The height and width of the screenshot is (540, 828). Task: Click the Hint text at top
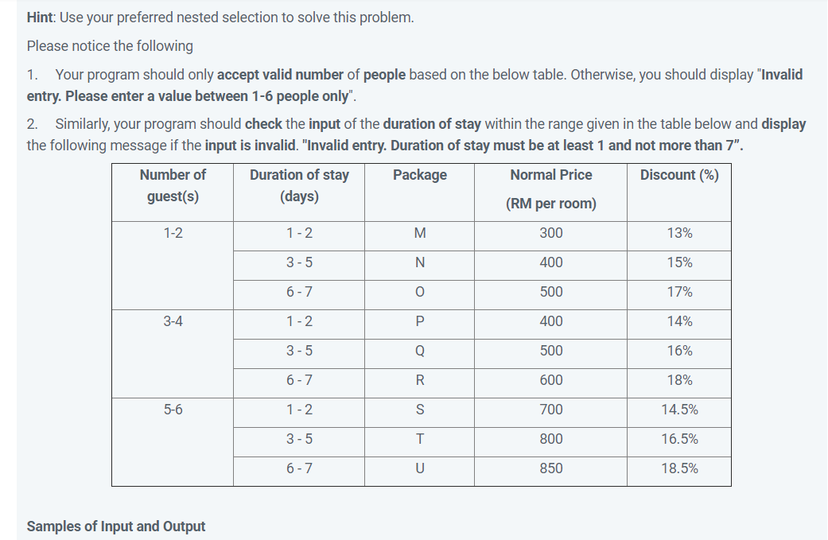coord(220,17)
